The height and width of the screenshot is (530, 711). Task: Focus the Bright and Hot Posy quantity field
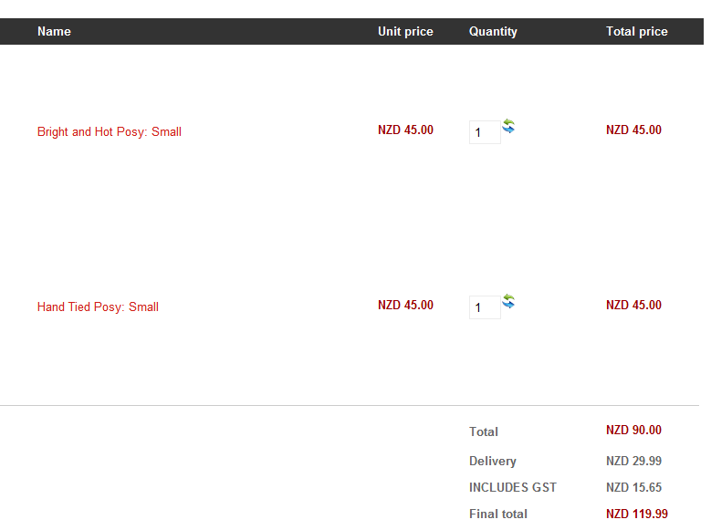[x=485, y=132]
